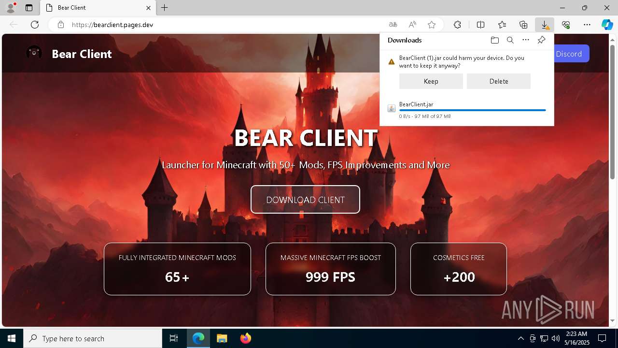Click the site information lock icon
Viewport: 618px width, 348px height.
coord(61,25)
